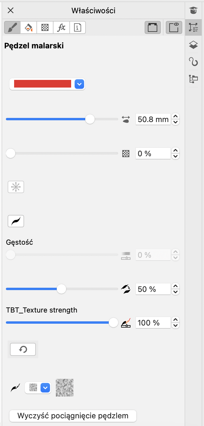
Task: Open the fx effects tab
Action: (61, 28)
